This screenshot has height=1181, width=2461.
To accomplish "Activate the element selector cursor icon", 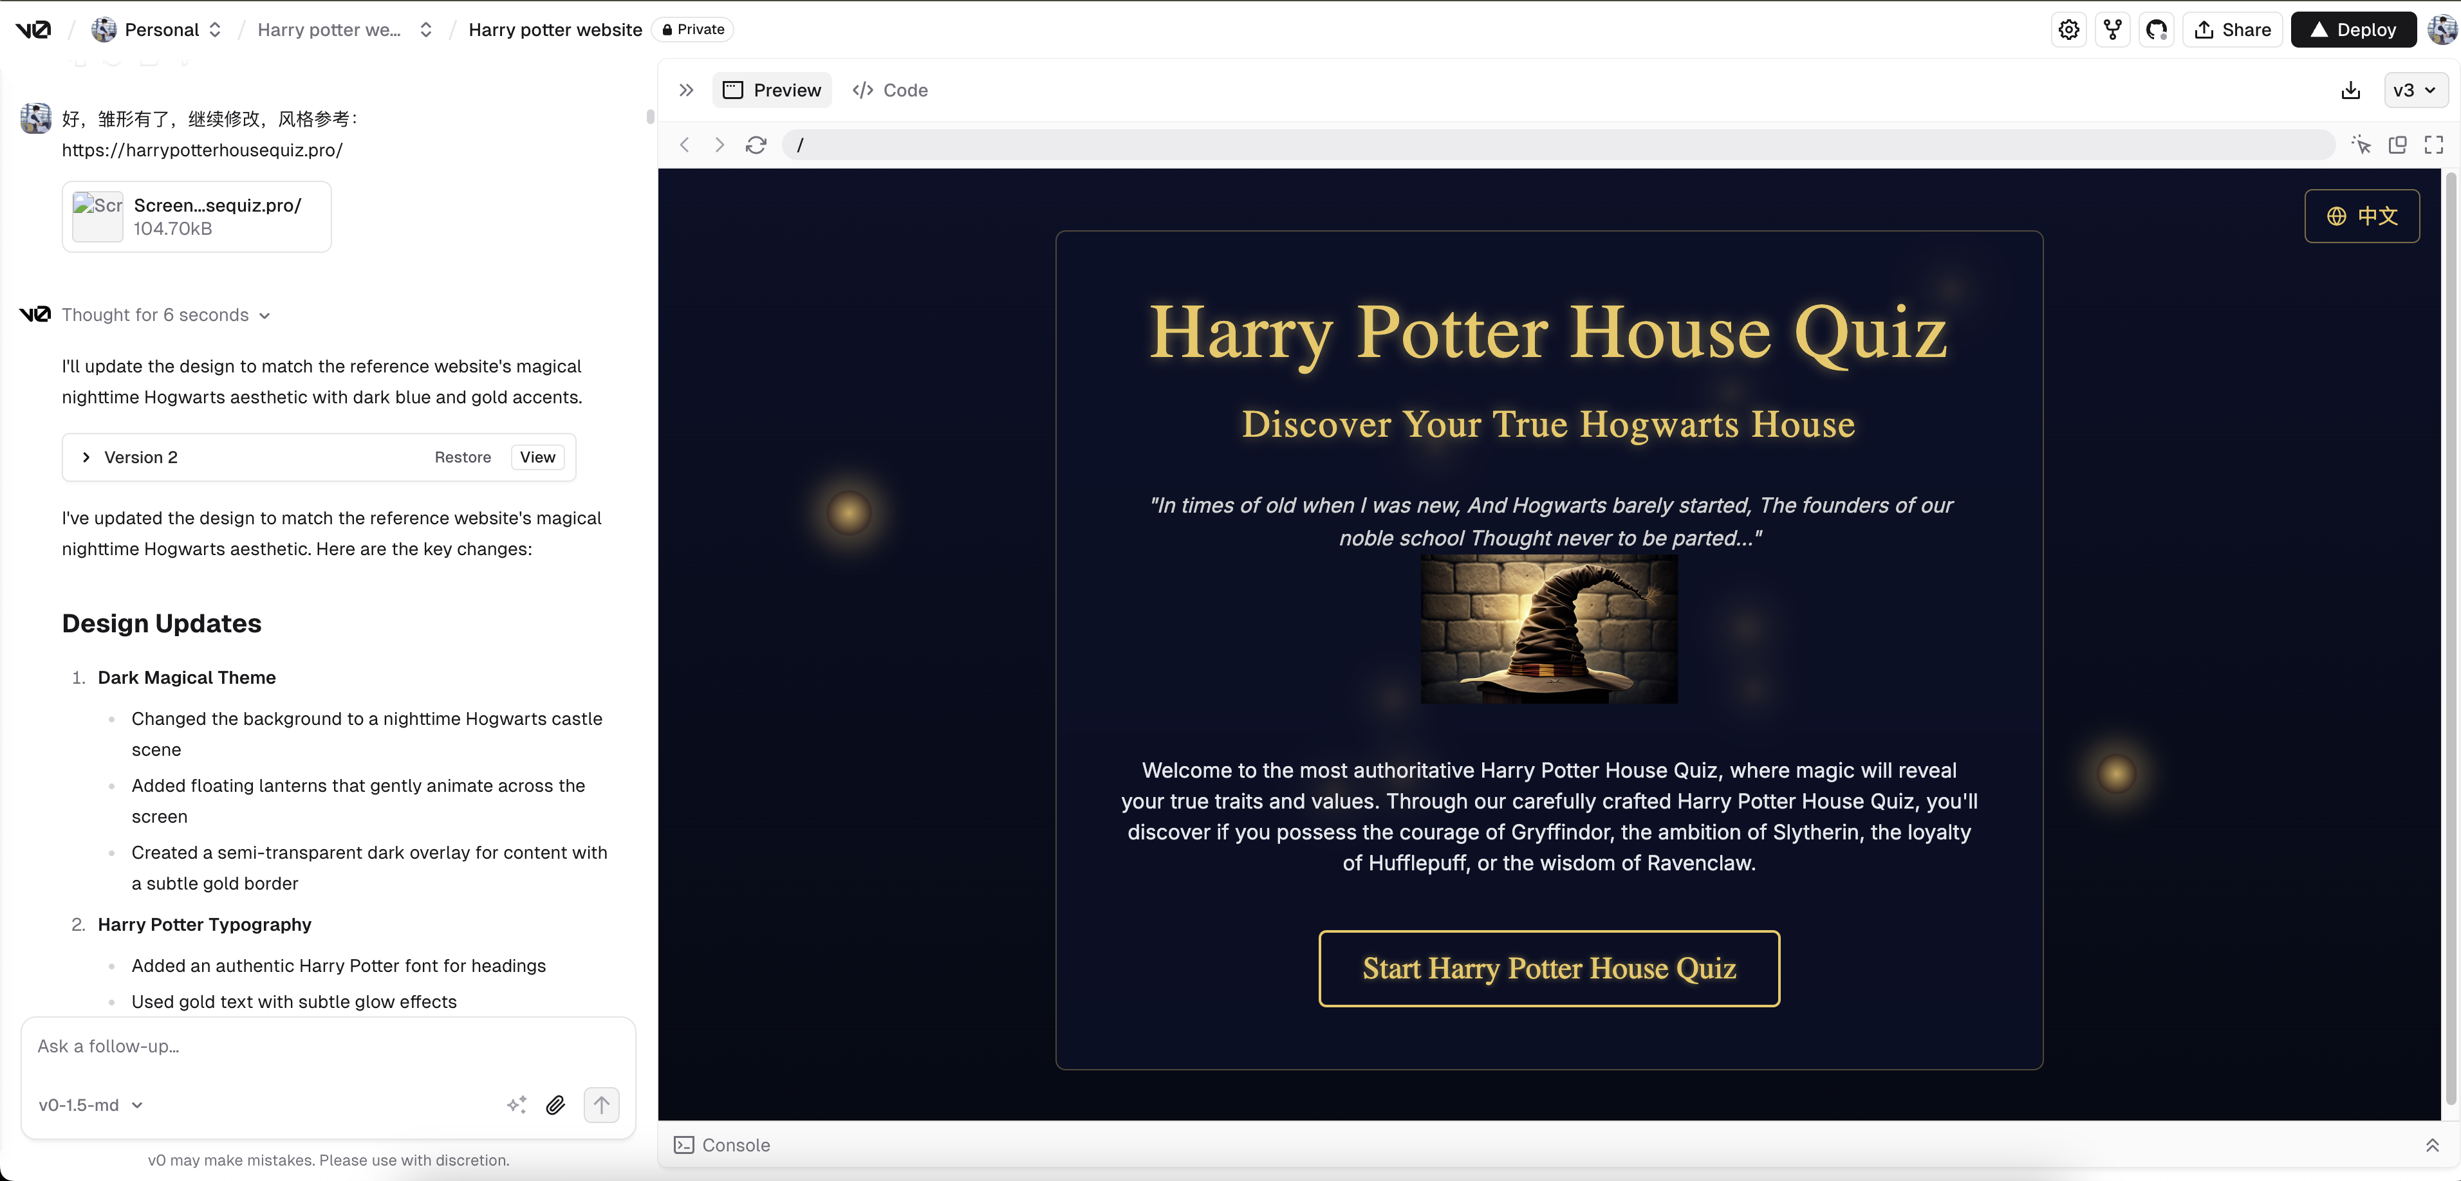I will 2361,144.
